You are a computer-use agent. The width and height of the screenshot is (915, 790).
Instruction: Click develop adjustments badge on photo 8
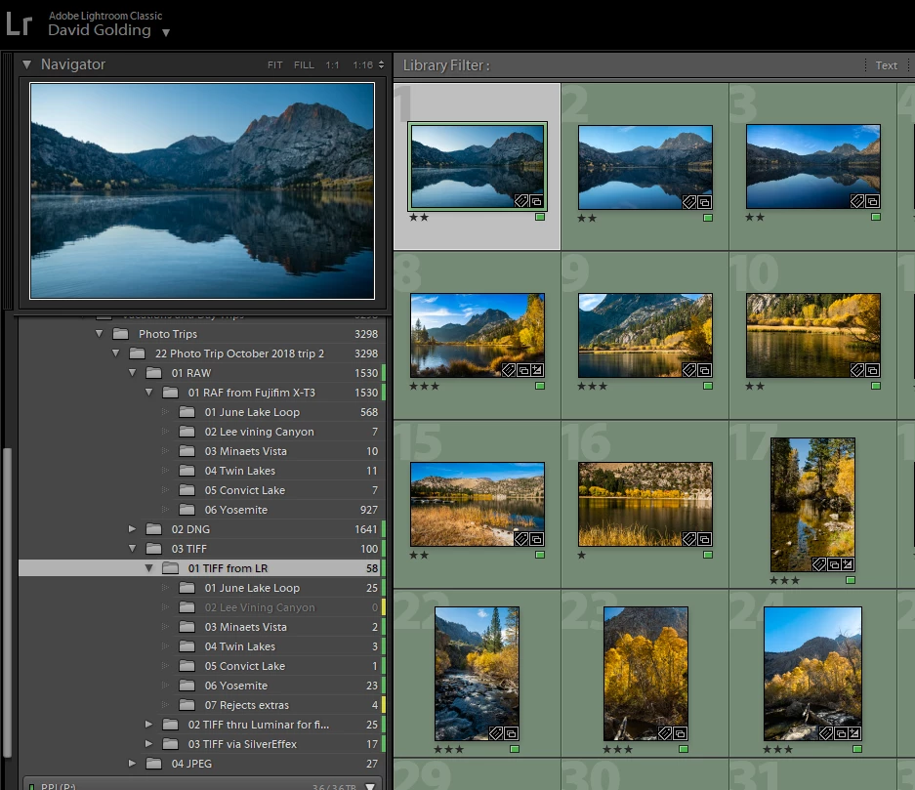[537, 370]
